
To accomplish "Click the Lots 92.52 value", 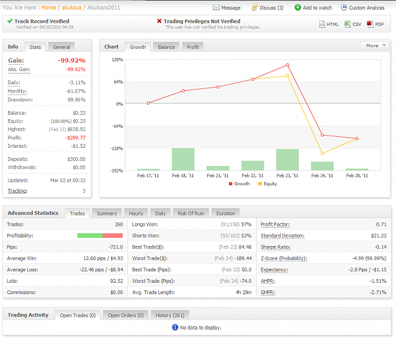I will [x=117, y=281].
